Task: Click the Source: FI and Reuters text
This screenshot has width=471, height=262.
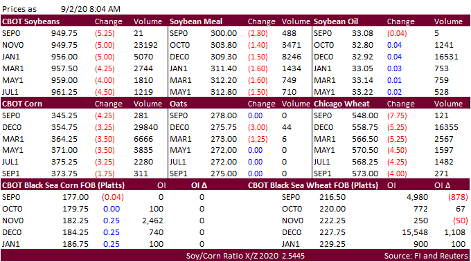Action: (x=426, y=256)
